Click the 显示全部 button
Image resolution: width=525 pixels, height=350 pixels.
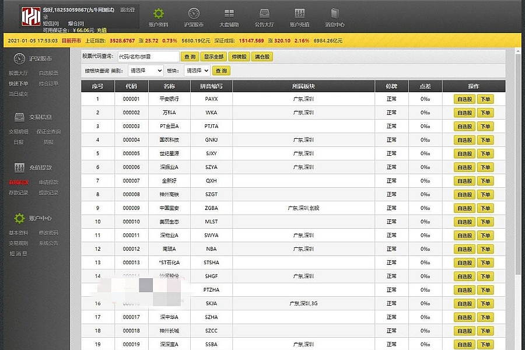(x=213, y=57)
